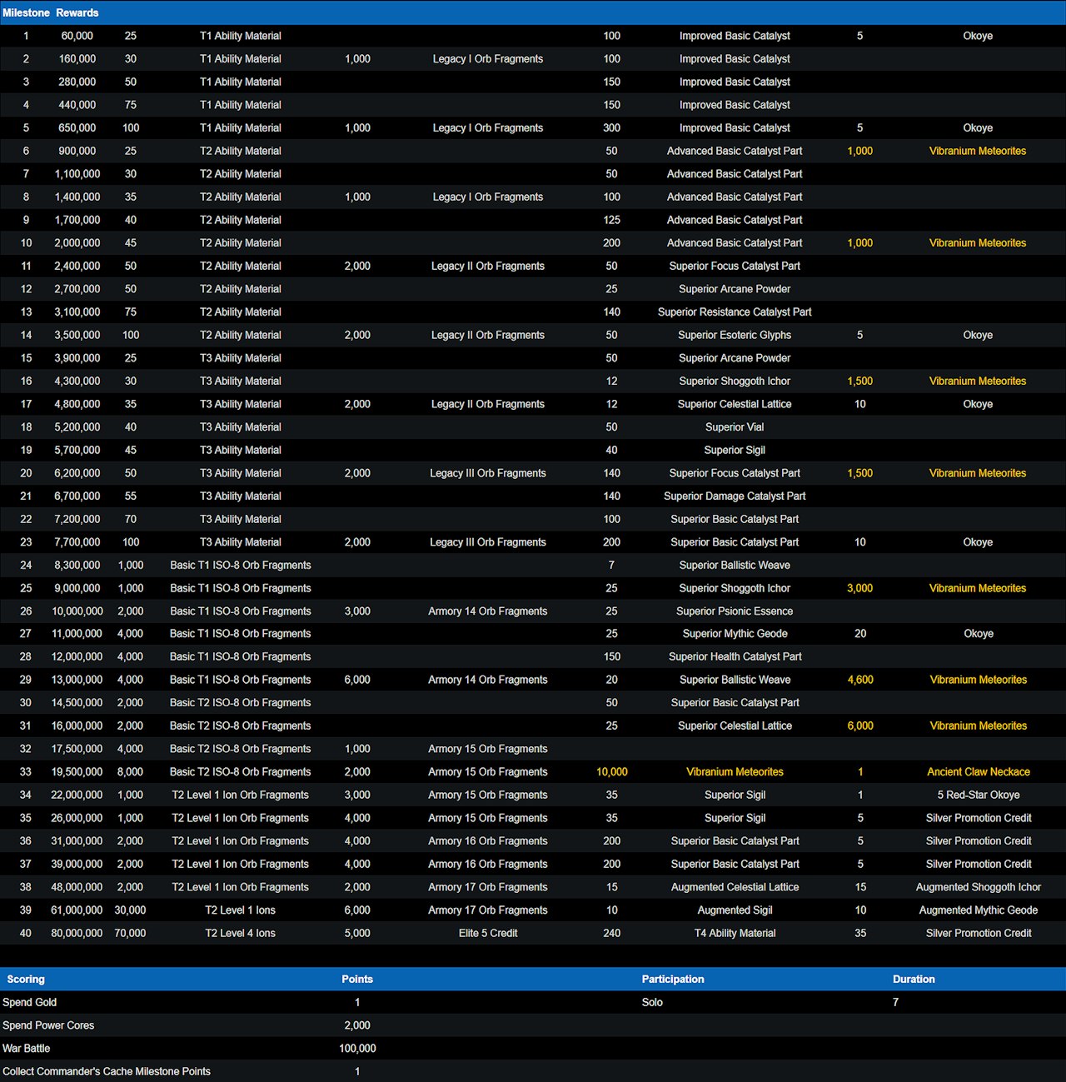Click 26,000,000 points cell
Viewport: 1066px width, 1082px height.
click(77, 818)
